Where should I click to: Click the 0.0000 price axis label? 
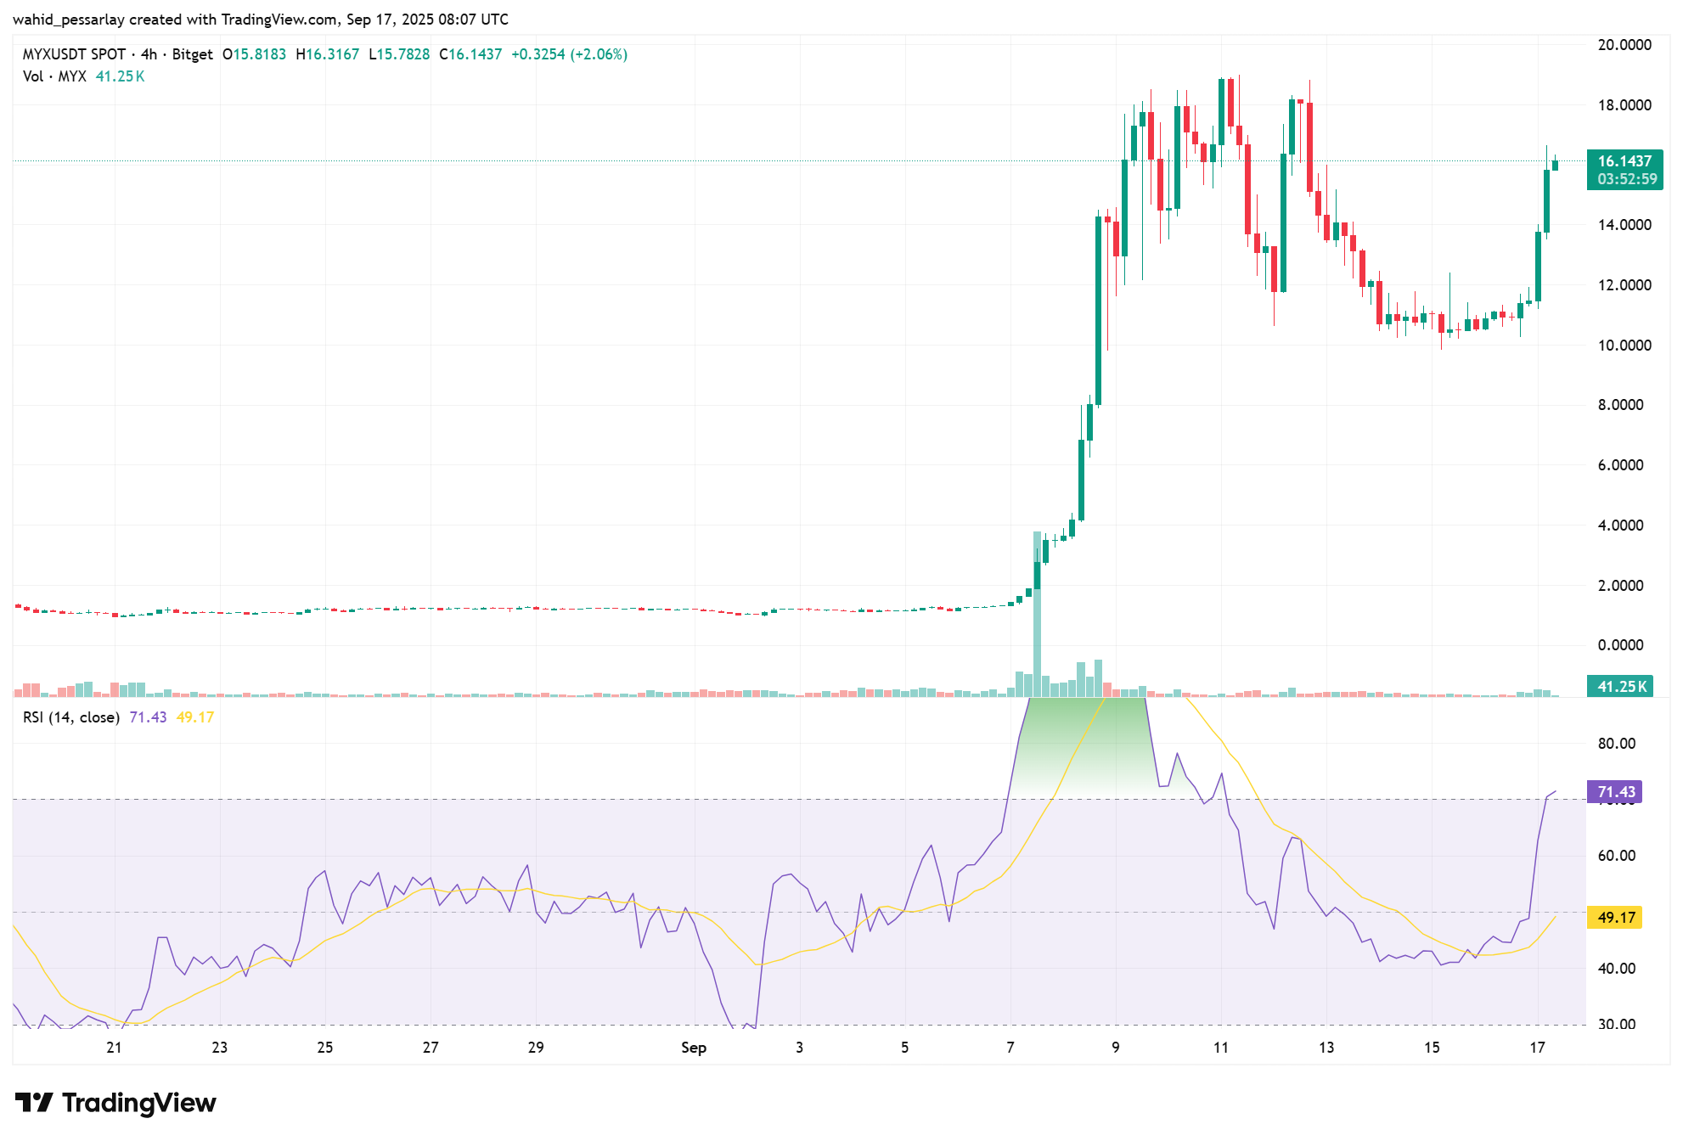tap(1620, 645)
